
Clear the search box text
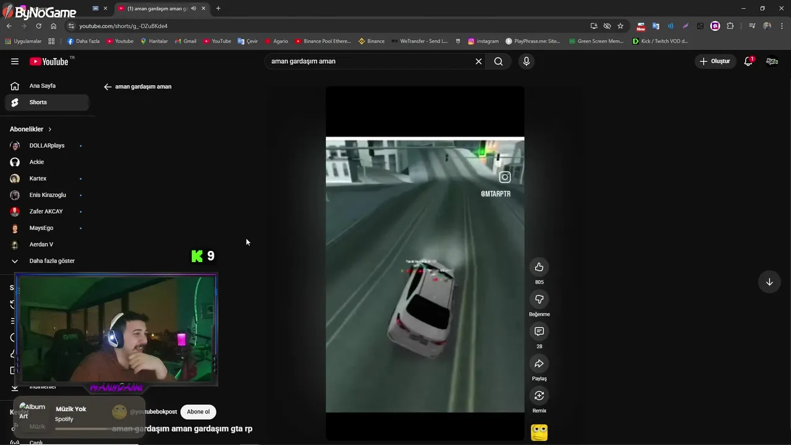pos(478,61)
